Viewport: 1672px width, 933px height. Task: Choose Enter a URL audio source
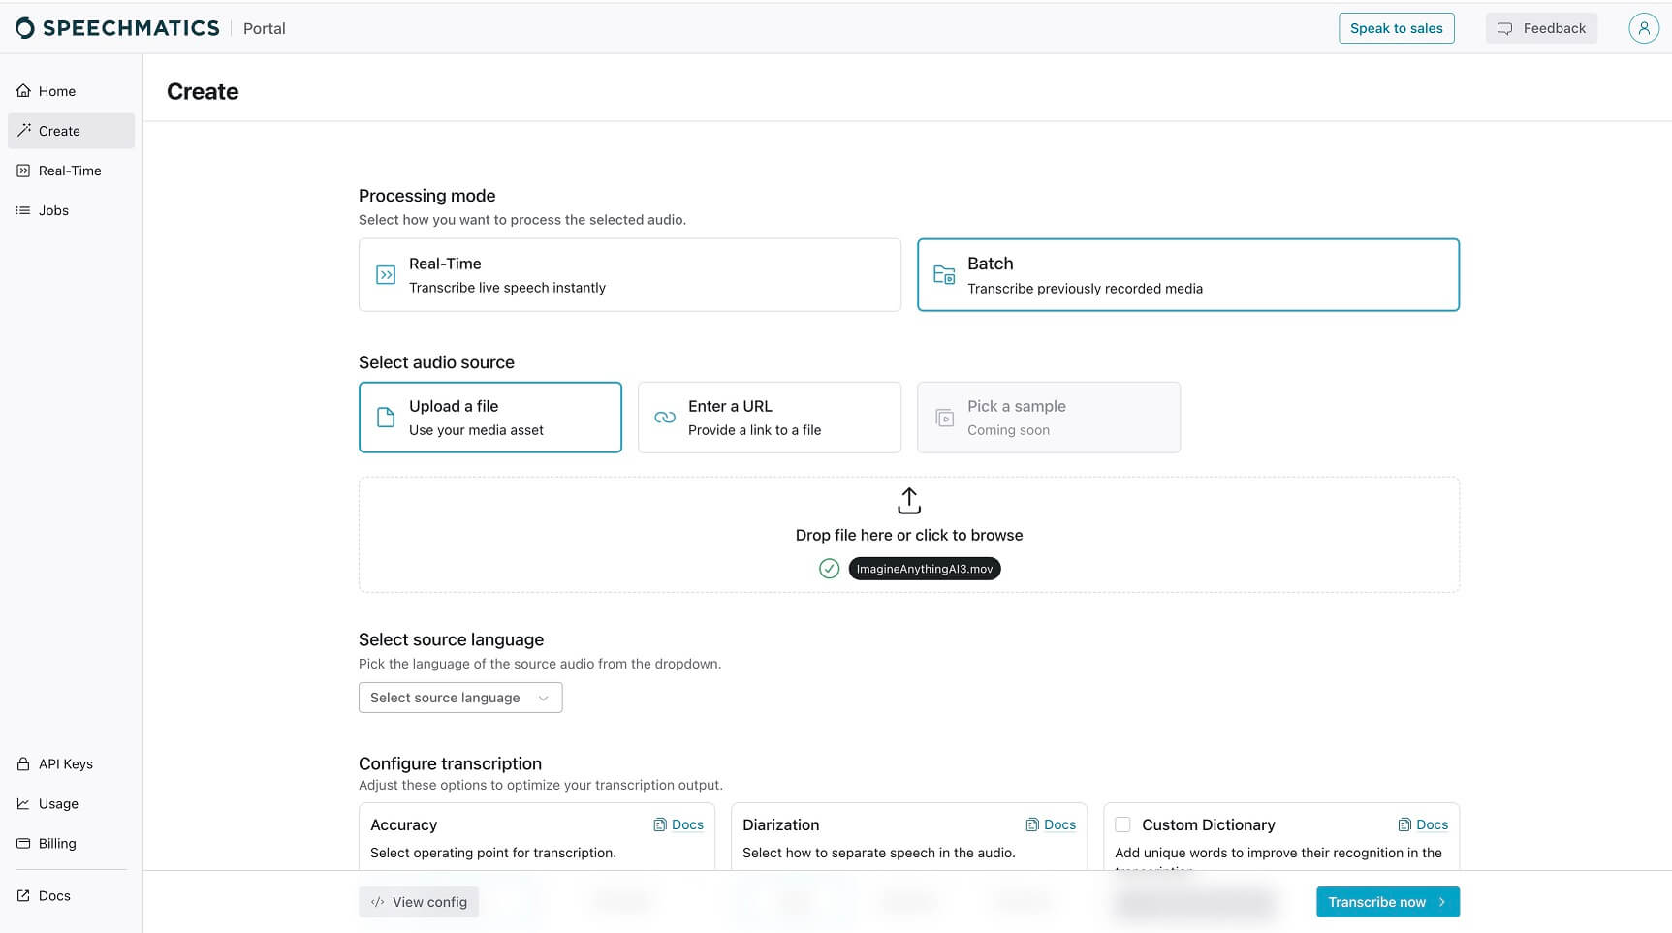pyautogui.click(x=770, y=417)
